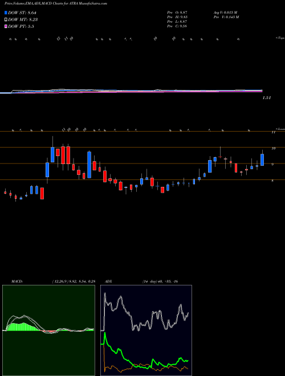Viewport: 285px width, 376px height.
Task: Click the blue DOW ST legend swatch
Action: pyautogui.click(x=6, y=13)
